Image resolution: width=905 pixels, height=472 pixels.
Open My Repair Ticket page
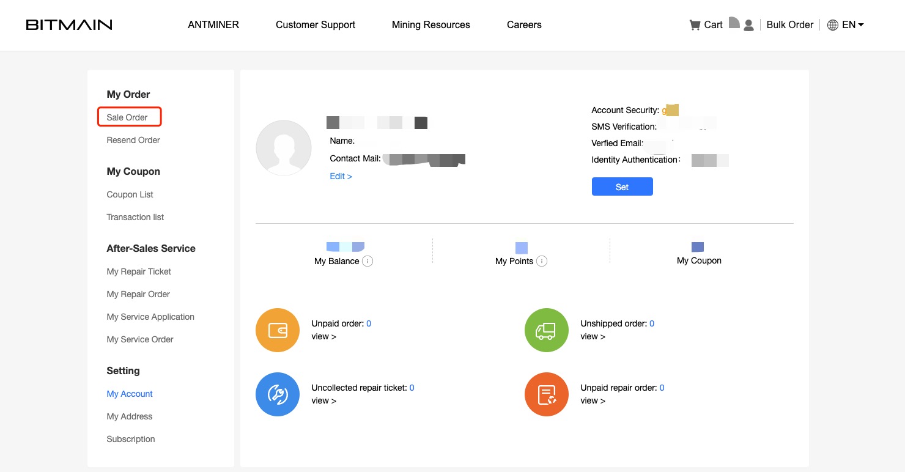coord(139,271)
